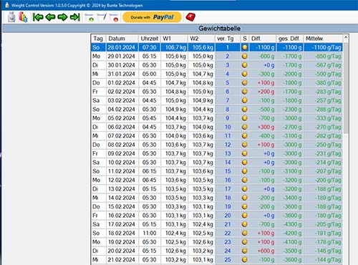Click the 102,4 kg W2 cell on 17.02.2024
This screenshot has width=358, height=265.
pyautogui.click(x=201, y=224)
